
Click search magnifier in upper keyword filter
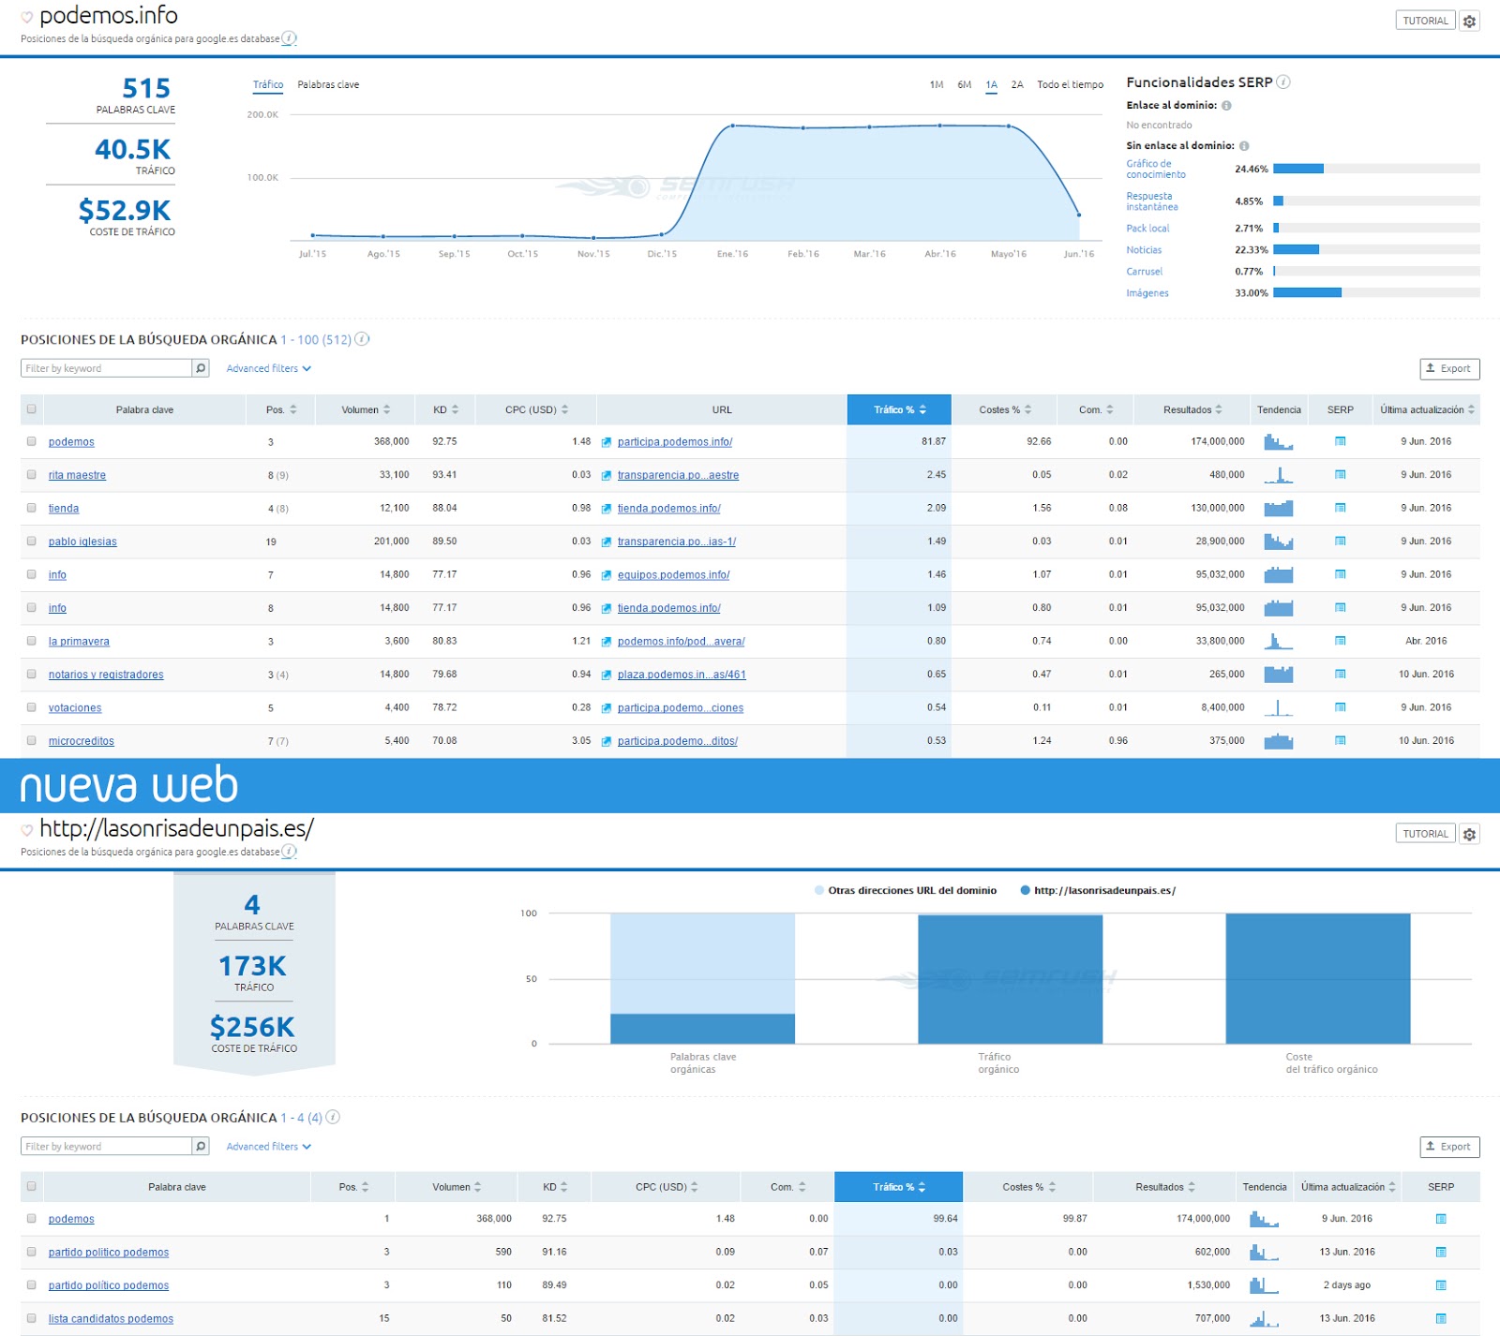tap(200, 368)
